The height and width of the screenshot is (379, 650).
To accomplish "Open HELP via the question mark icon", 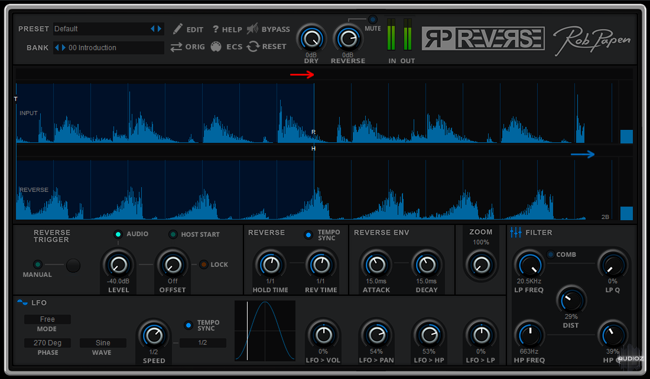I will click(x=216, y=29).
